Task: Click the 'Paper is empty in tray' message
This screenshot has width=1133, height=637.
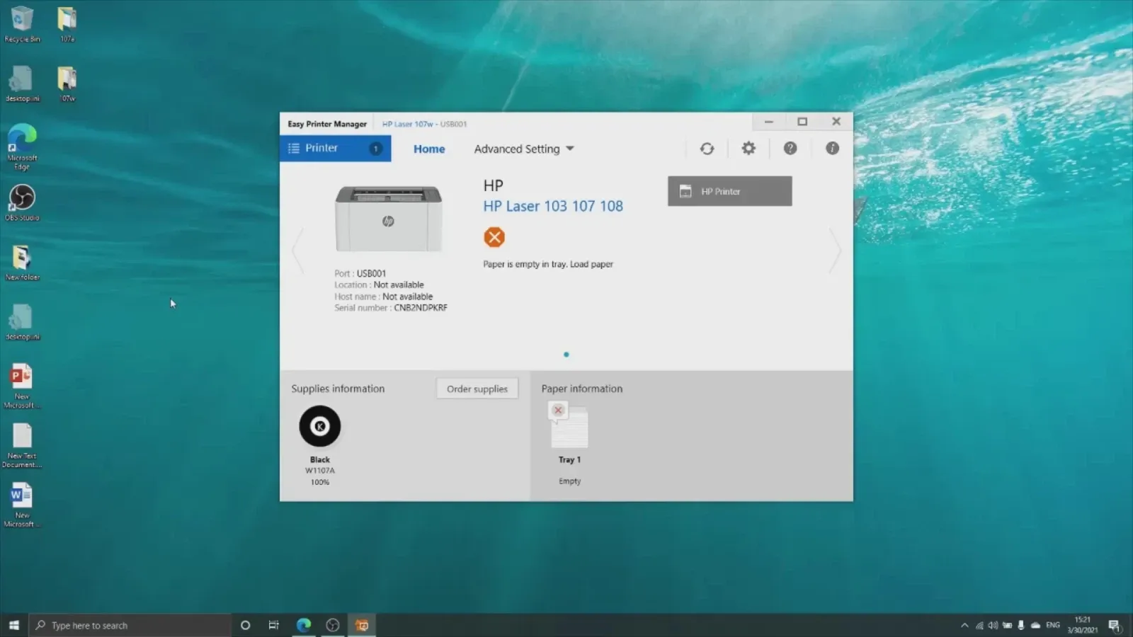Action: [548, 264]
